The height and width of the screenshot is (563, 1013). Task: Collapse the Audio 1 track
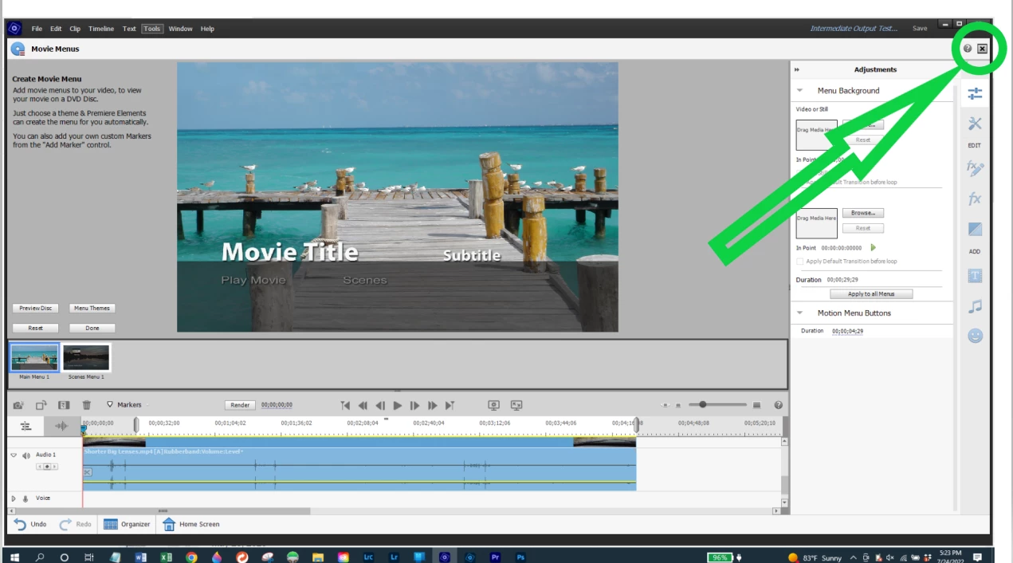(x=14, y=455)
